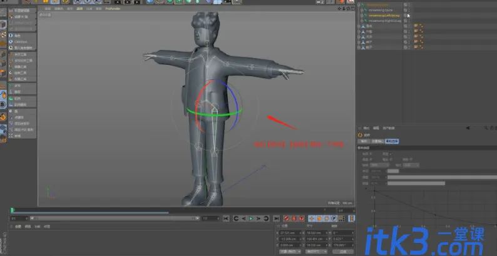The height and width of the screenshot is (256, 497).
Task: Click the Record Active Objects red button
Action: pyautogui.click(x=286, y=219)
